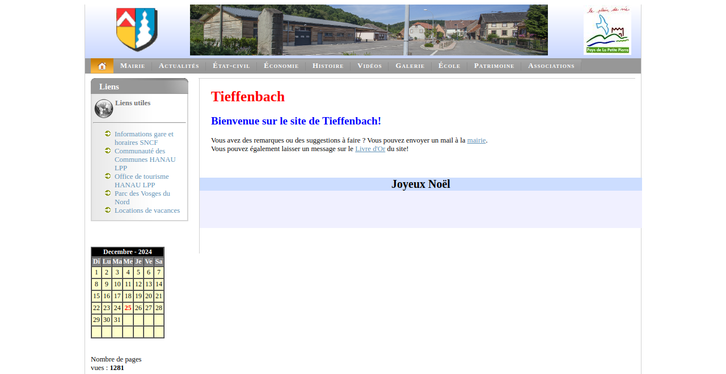Screen dimensions: 726x374
Task: Follow the Locations de vacances link
Action: coord(147,210)
